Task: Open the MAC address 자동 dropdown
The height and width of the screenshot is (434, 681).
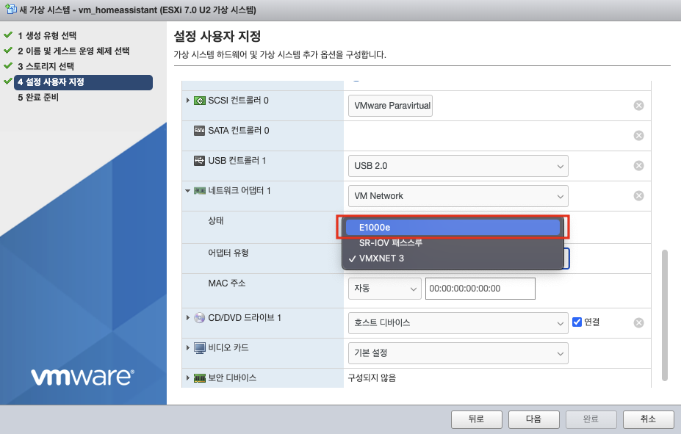Action: click(385, 289)
